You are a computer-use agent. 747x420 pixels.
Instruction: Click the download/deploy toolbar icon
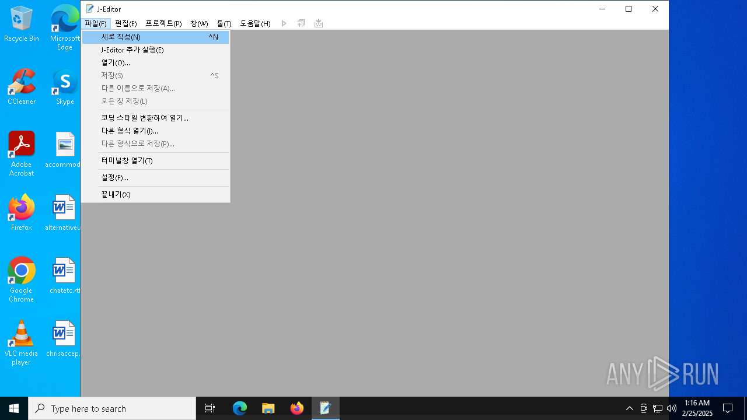[x=319, y=23]
